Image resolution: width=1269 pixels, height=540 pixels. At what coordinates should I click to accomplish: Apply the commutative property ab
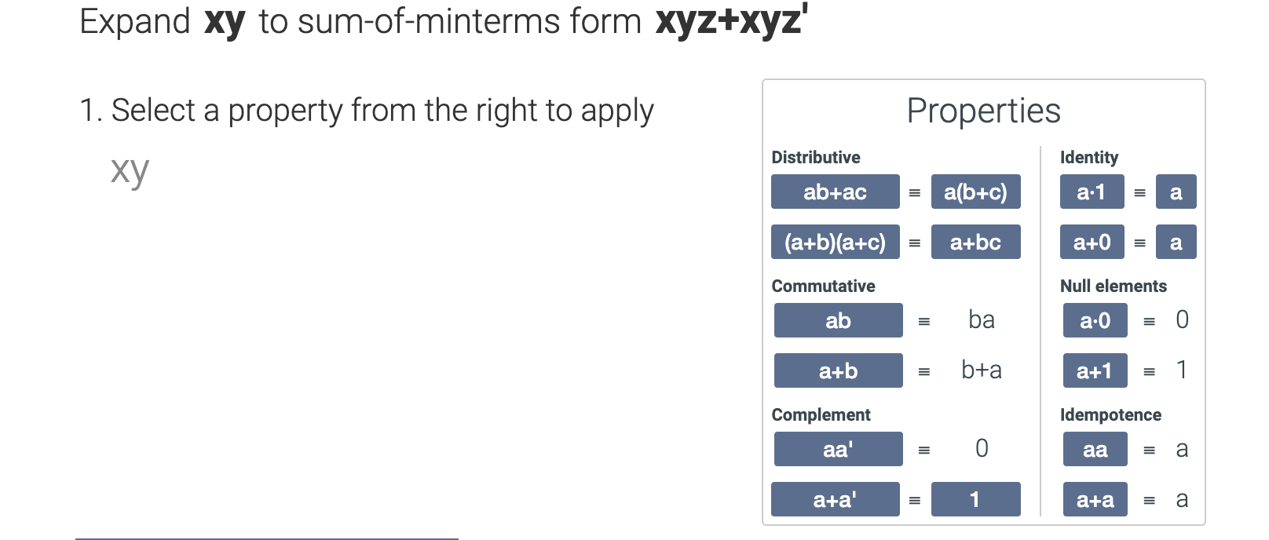pos(838,320)
